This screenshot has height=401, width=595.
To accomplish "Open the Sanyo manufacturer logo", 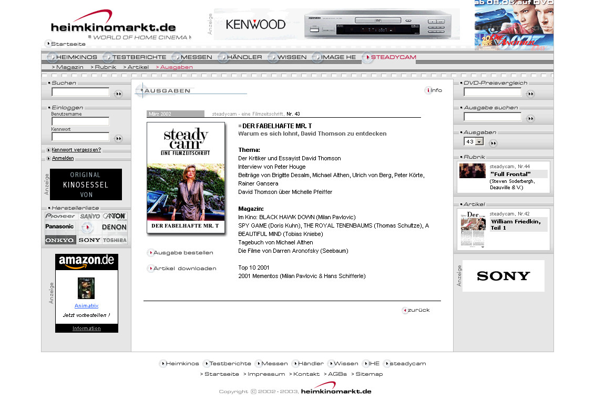I will [x=90, y=216].
